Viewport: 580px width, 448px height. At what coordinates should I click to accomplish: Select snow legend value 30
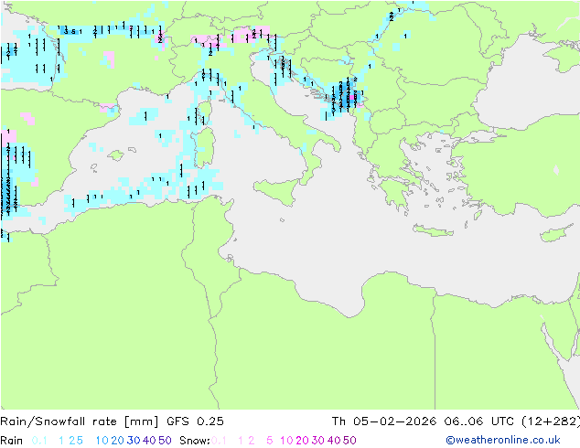click(317, 441)
